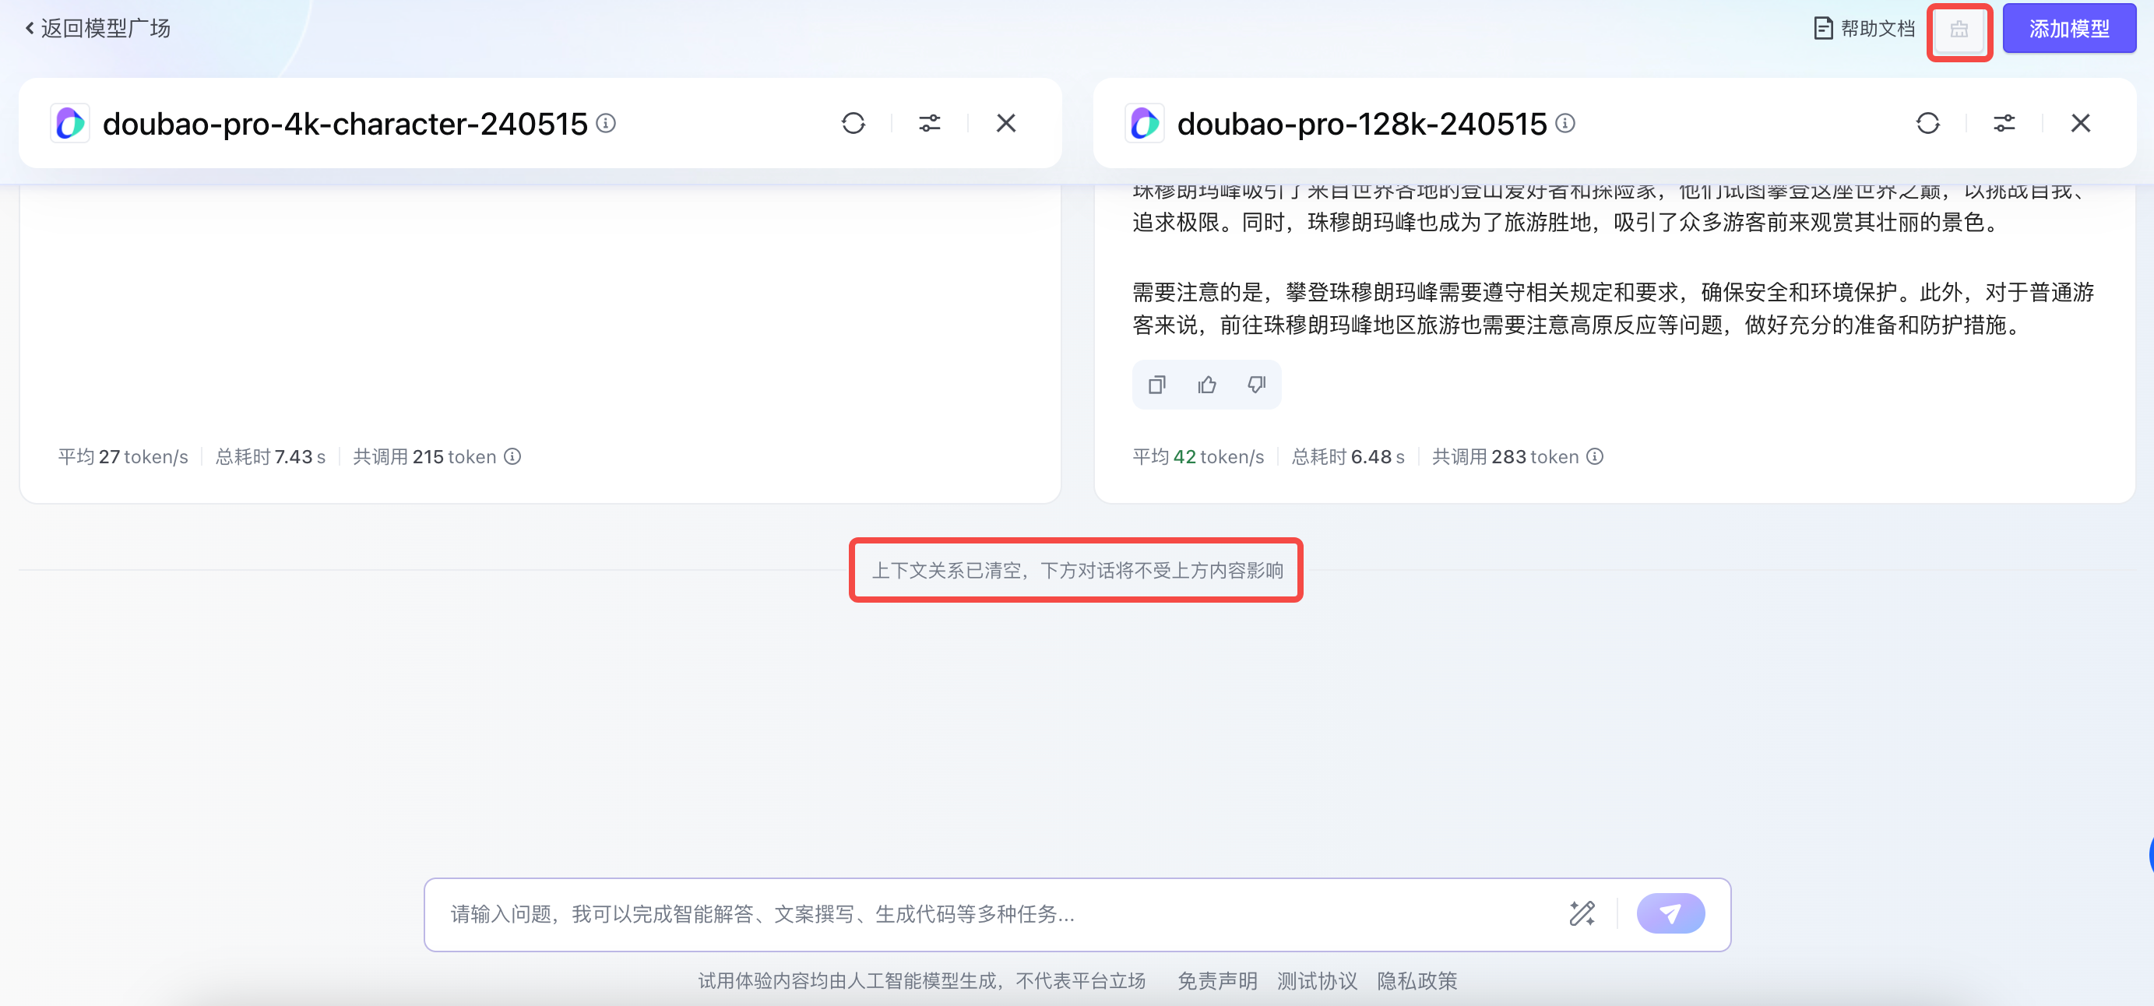The image size is (2154, 1006).
Task: Show token info next to 283 token
Action: point(1596,456)
